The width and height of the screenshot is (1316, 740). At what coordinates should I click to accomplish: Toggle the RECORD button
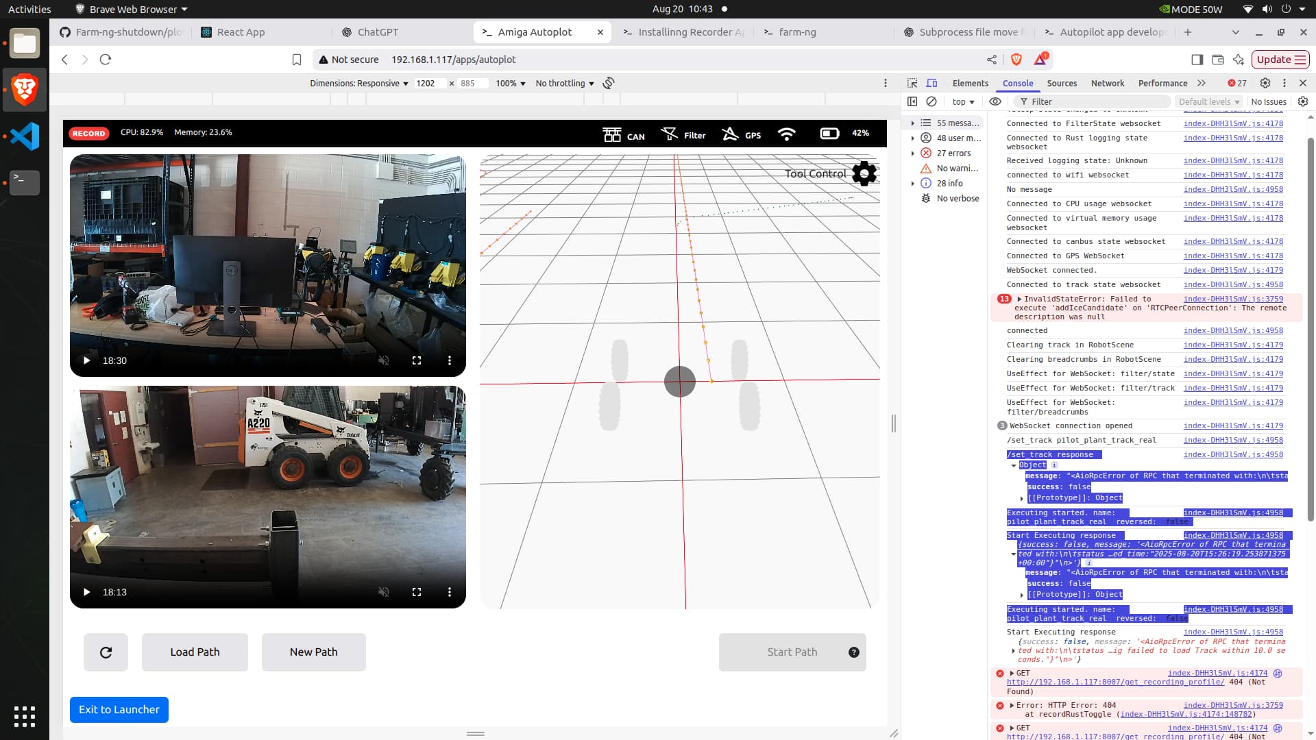coord(88,133)
